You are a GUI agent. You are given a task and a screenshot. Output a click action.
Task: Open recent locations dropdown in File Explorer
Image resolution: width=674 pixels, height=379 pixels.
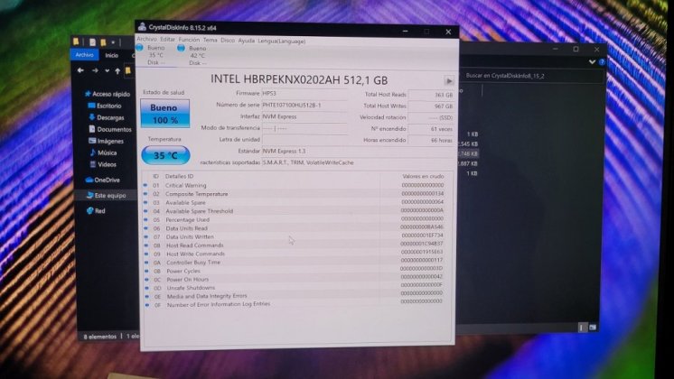(107, 70)
